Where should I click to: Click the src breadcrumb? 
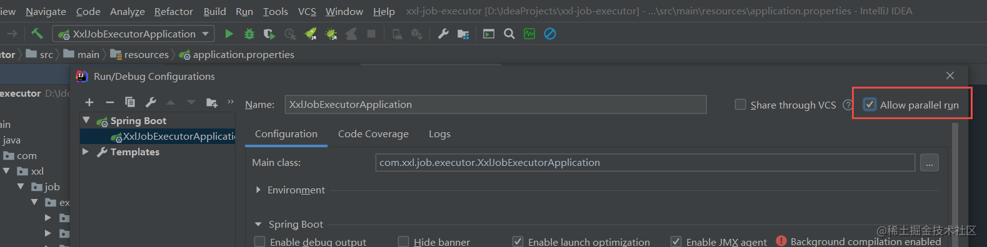pos(46,55)
